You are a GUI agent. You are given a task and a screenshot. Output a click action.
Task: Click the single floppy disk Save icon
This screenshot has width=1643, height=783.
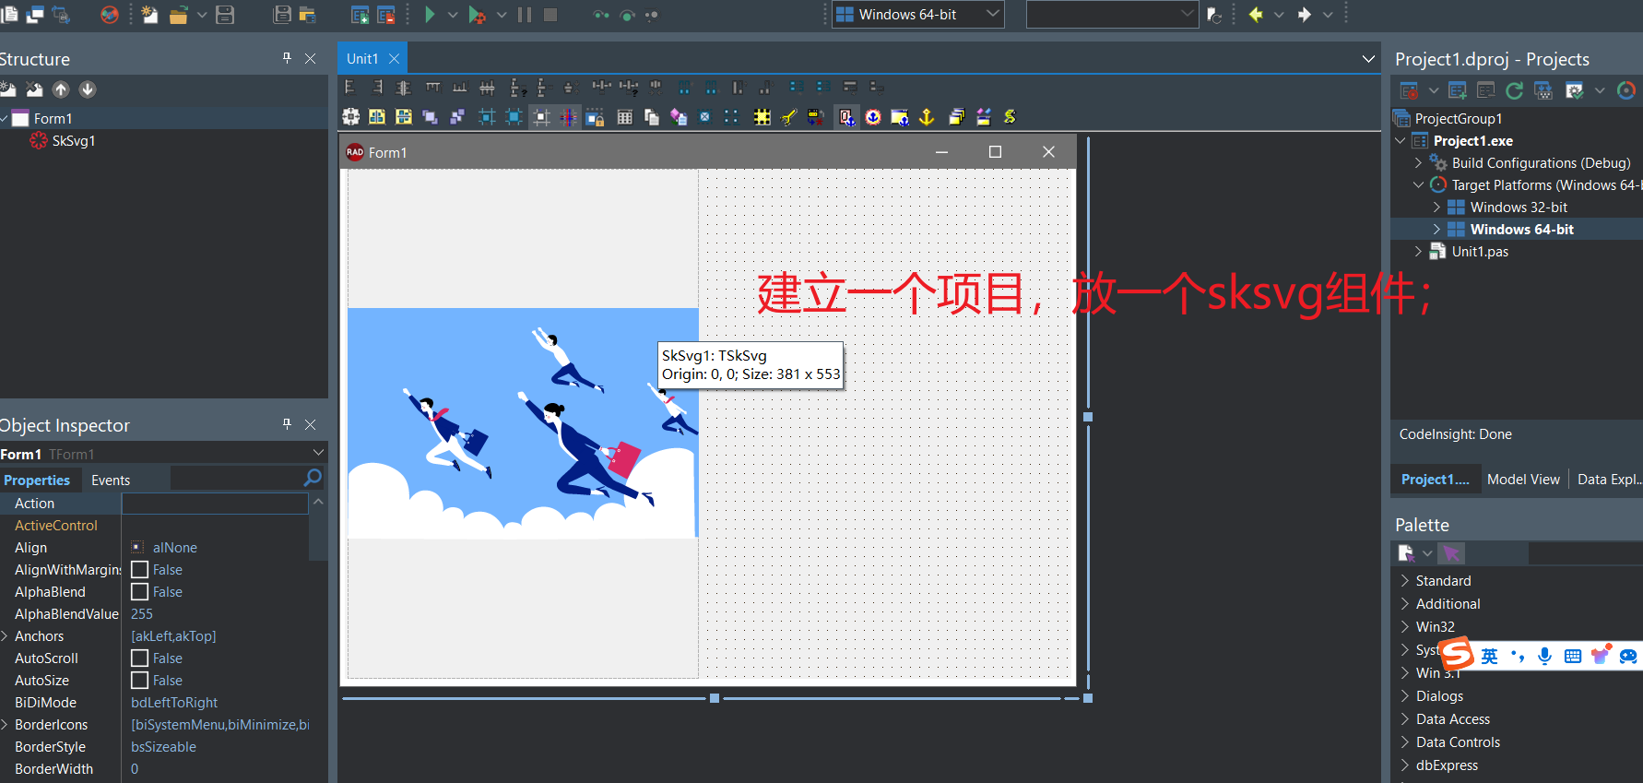225,15
